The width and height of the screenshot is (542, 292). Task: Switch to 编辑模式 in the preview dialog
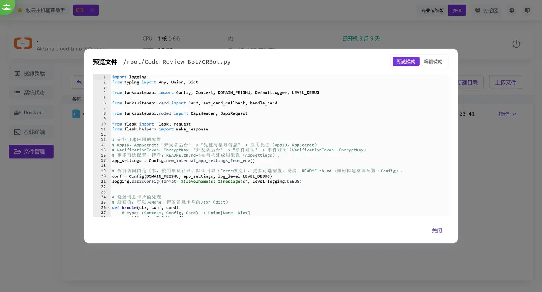pyautogui.click(x=433, y=62)
